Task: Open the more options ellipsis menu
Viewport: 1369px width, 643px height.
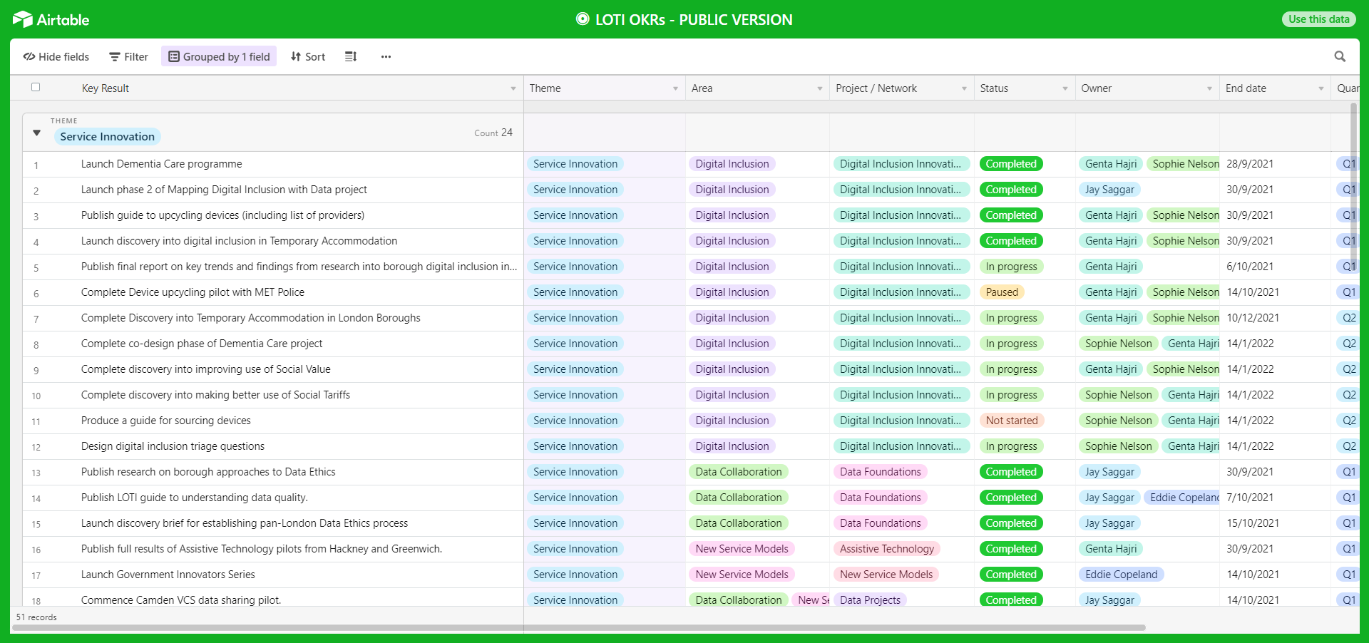Action: point(386,56)
